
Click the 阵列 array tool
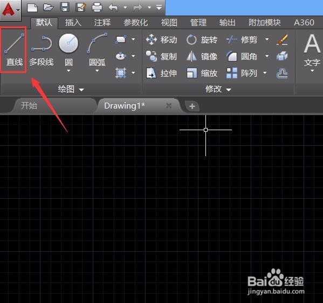(242, 73)
